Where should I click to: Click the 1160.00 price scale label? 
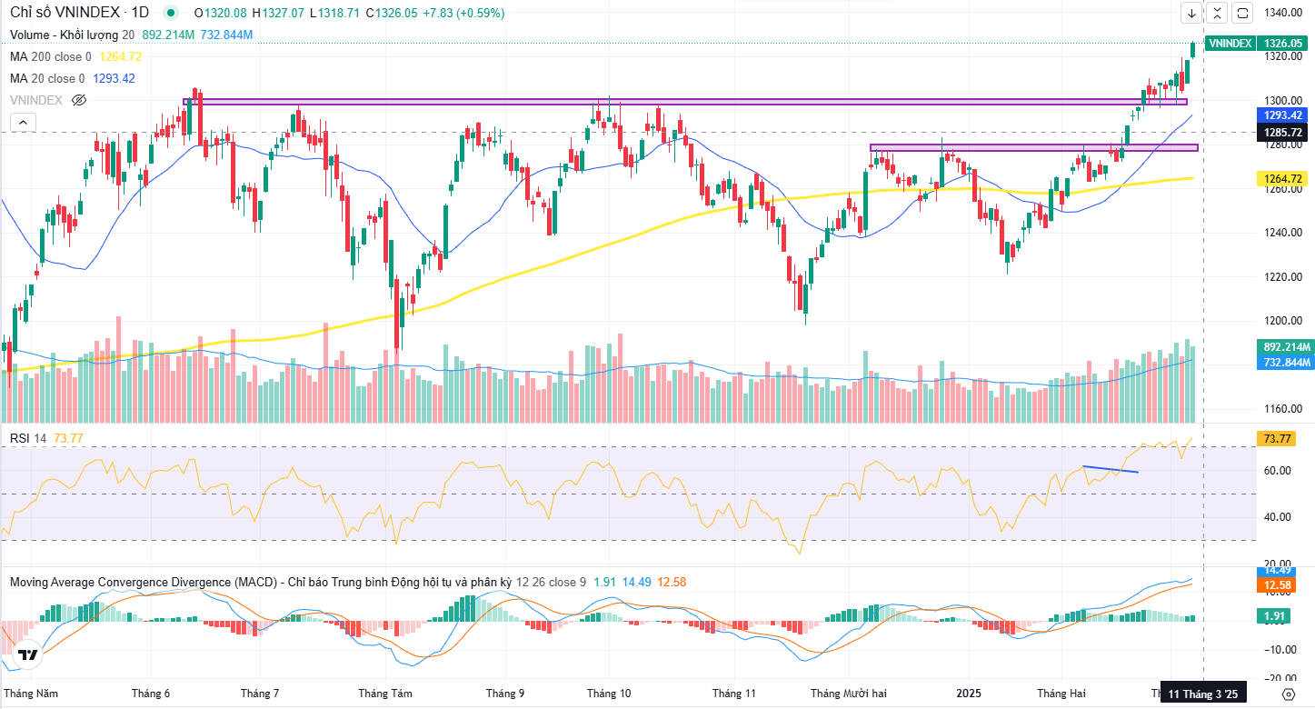1285,409
